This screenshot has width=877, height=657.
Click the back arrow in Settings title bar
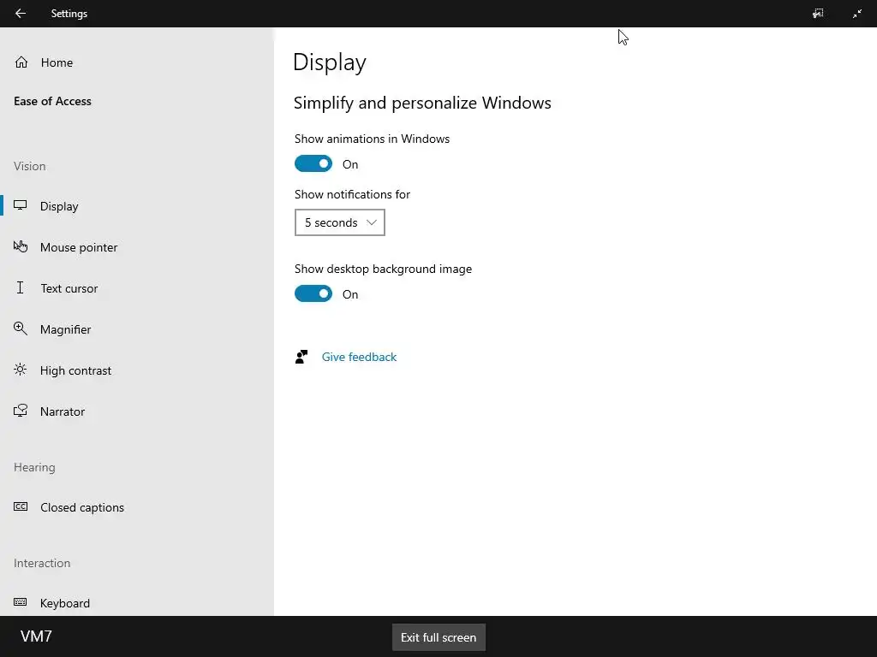coord(21,14)
